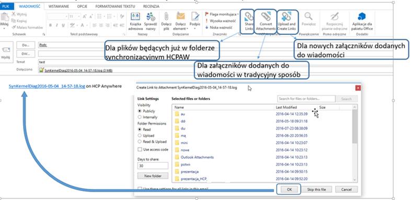Click the Skip this file button
411x200 pixels.
coord(316,189)
